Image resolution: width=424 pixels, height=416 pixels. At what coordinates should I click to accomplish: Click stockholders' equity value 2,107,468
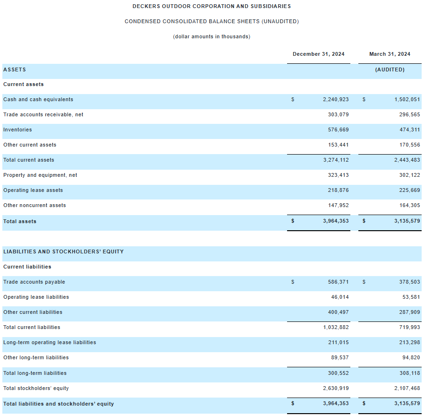407,389
